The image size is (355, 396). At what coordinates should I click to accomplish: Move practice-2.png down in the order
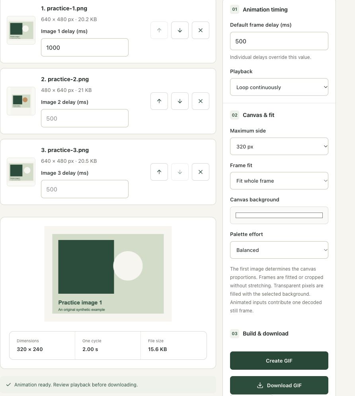click(x=180, y=101)
